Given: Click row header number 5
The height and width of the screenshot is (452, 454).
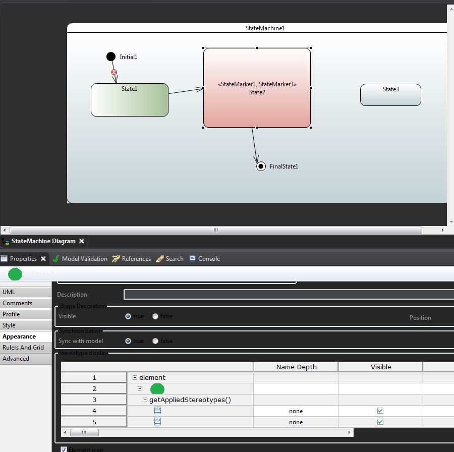Looking at the screenshot, I should 94,422.
